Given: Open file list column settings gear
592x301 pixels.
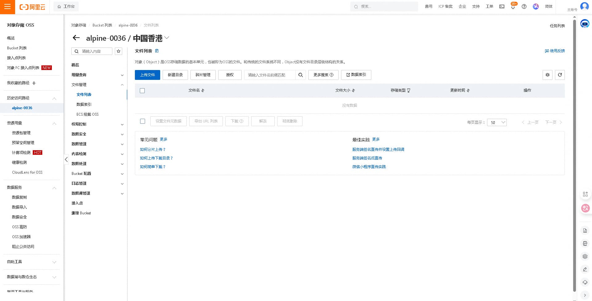Looking at the screenshot, I should click(x=548, y=75).
